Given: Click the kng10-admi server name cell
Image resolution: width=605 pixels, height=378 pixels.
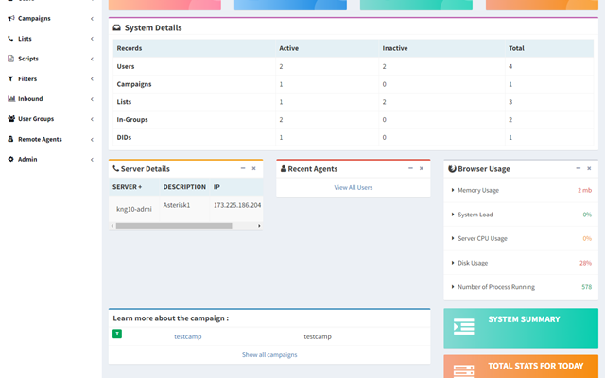Looking at the screenshot, I should (134, 209).
